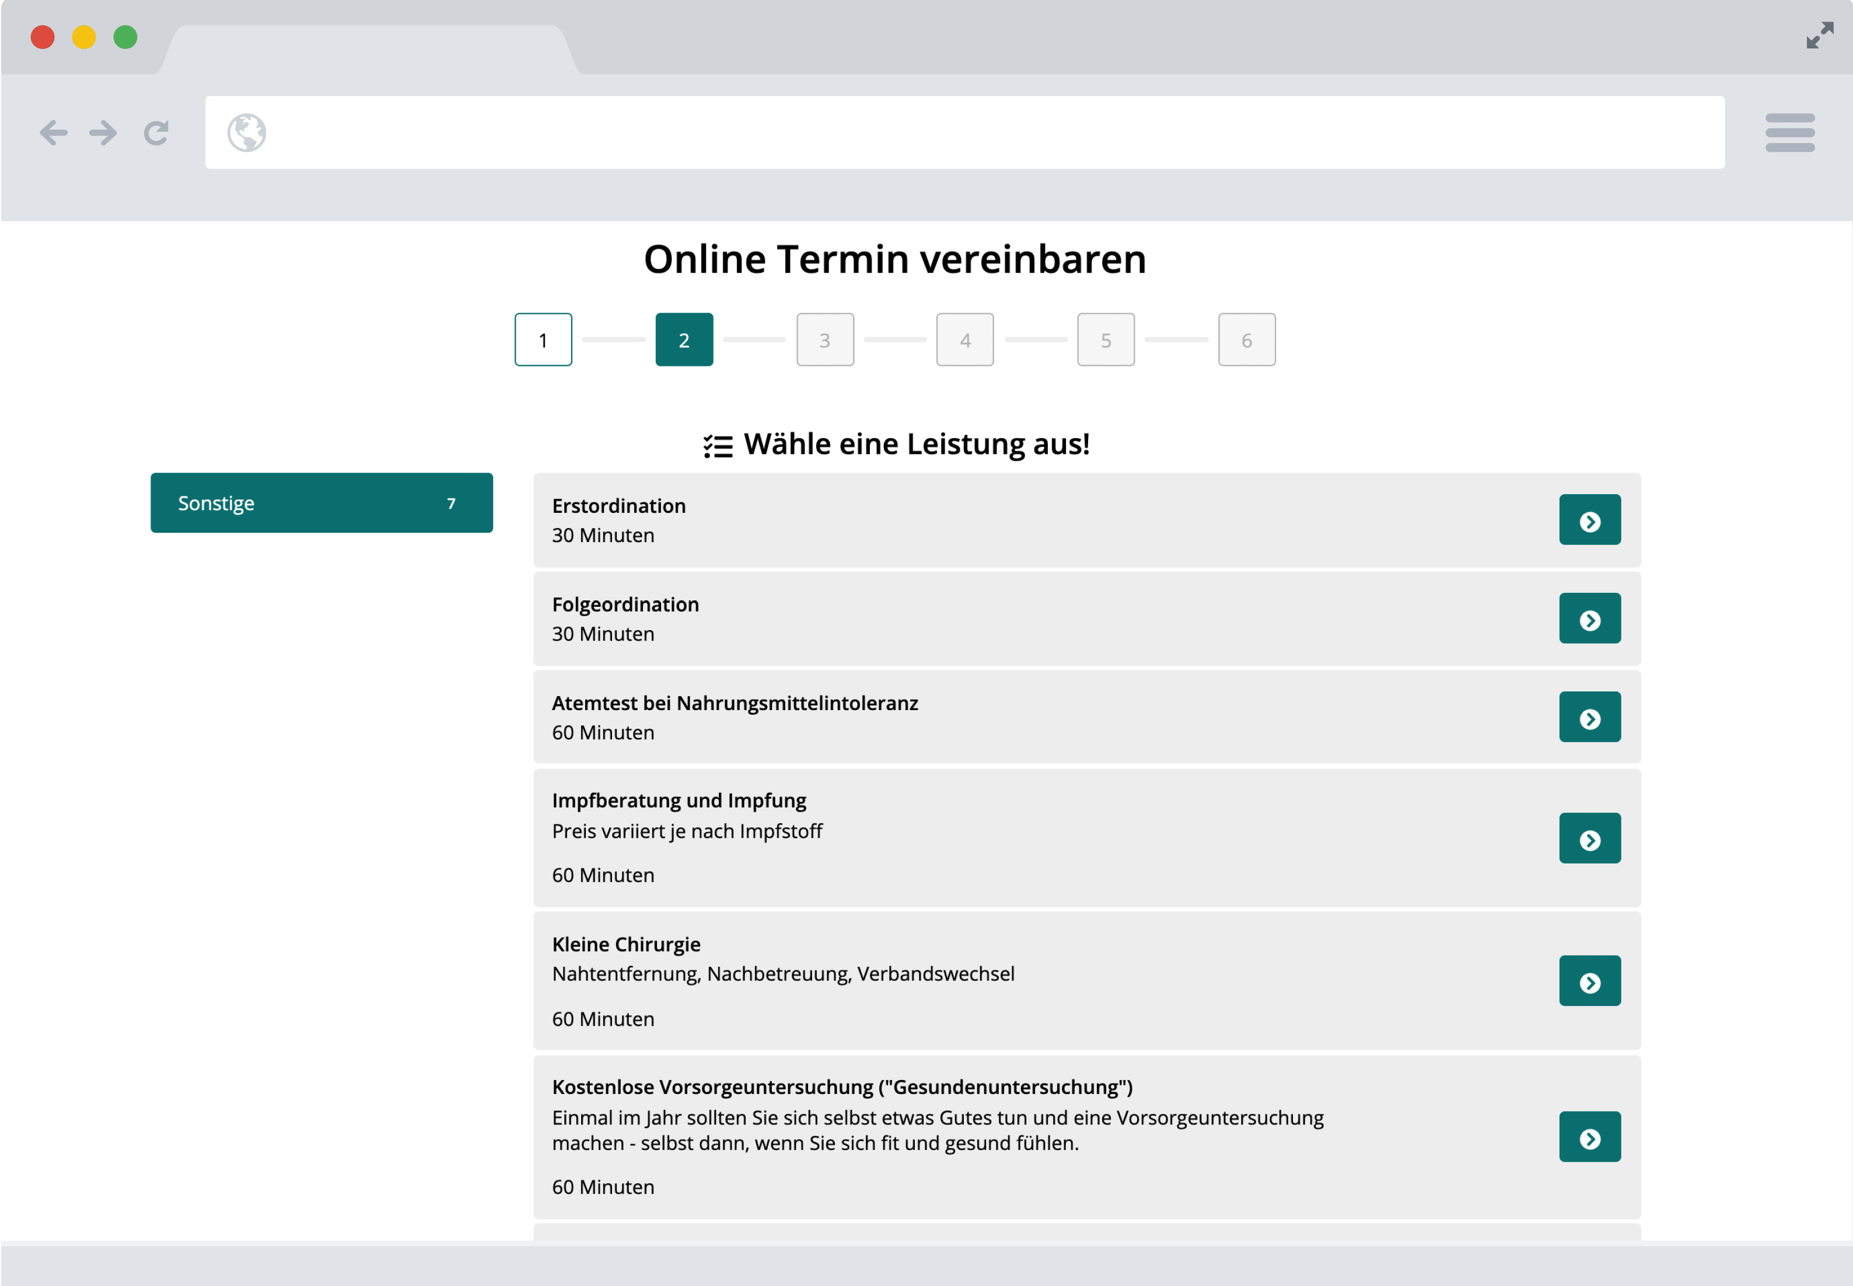Click the yellow minimize window button
The width and height of the screenshot is (1853, 1286).
(x=84, y=37)
